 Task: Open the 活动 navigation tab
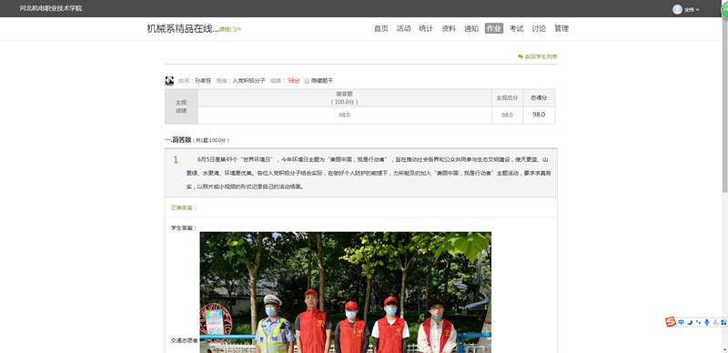click(403, 28)
